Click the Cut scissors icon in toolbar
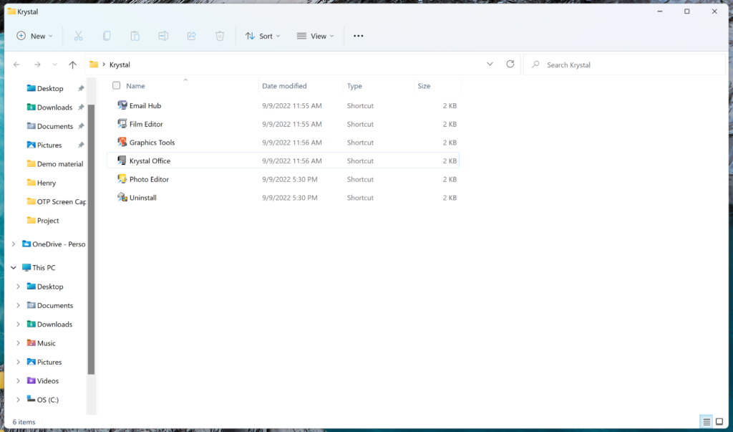 click(79, 36)
